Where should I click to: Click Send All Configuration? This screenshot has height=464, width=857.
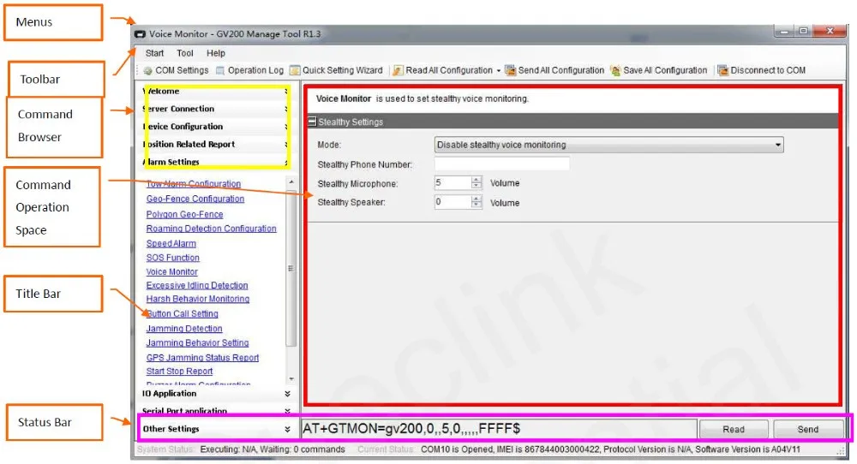[x=554, y=70]
